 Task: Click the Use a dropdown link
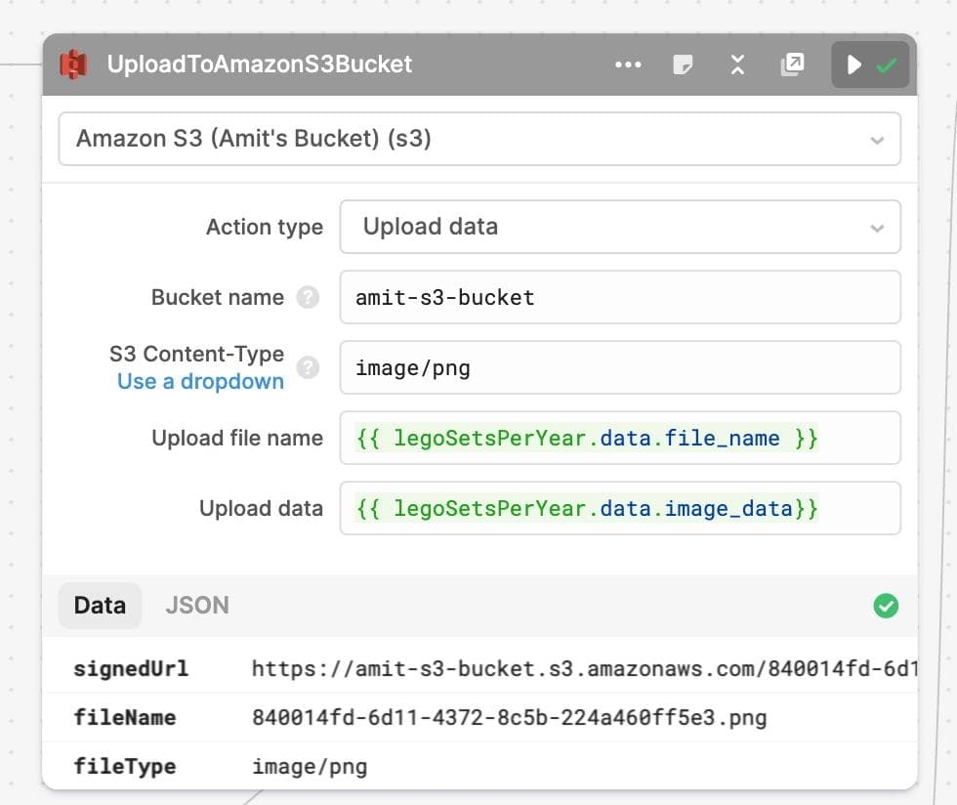click(200, 381)
